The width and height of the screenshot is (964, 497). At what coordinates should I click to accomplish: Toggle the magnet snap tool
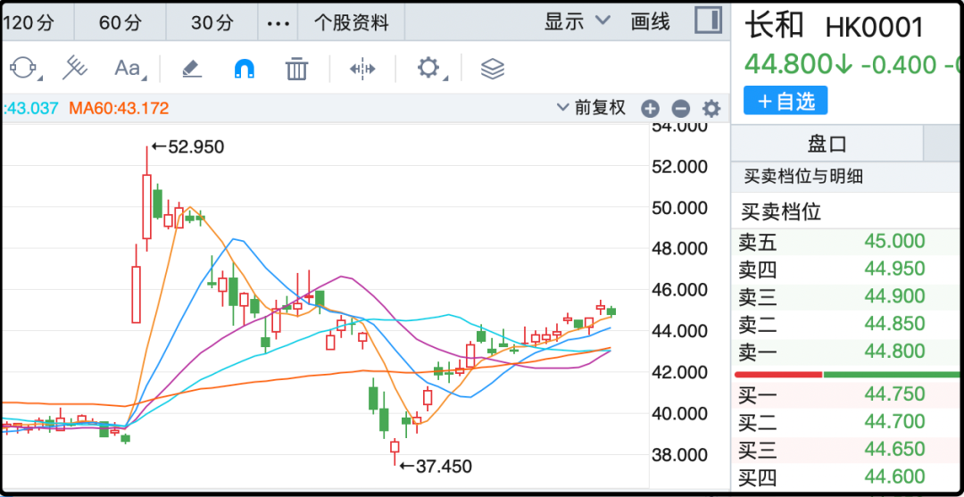pyautogui.click(x=243, y=68)
